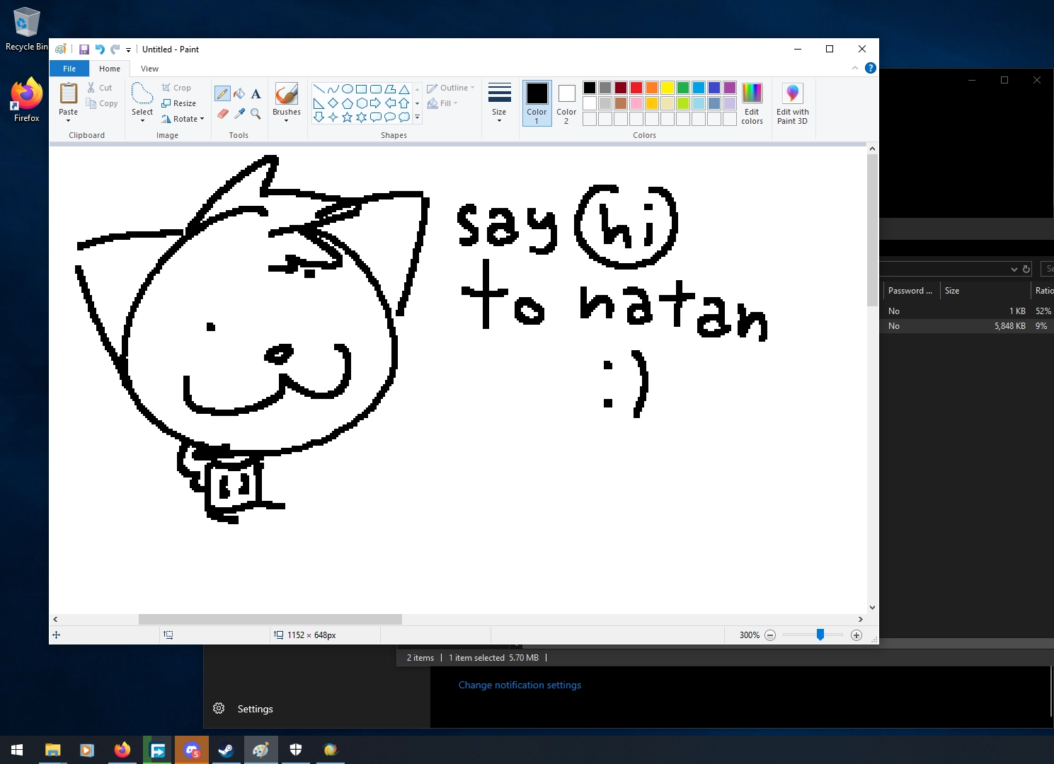Viewport: 1054px width, 764px height.
Task: Collapse the ribbon with chevron
Action: pos(855,68)
